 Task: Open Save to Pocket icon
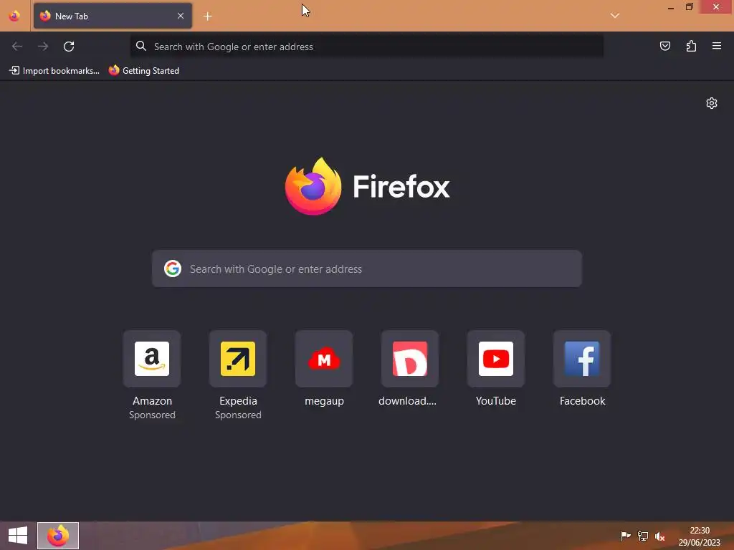coord(664,46)
